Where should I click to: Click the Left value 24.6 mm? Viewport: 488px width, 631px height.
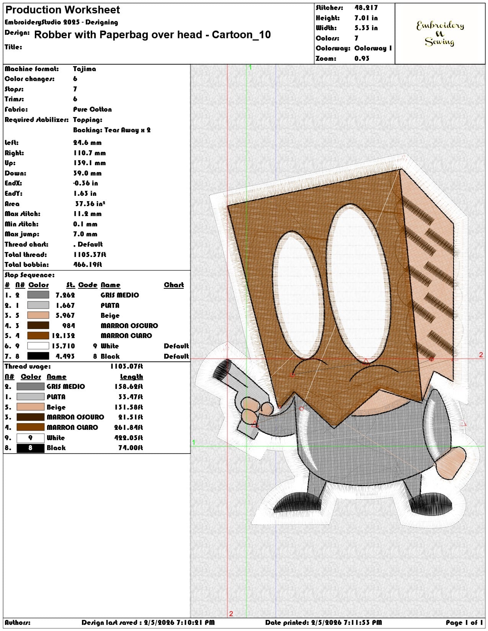coord(87,143)
